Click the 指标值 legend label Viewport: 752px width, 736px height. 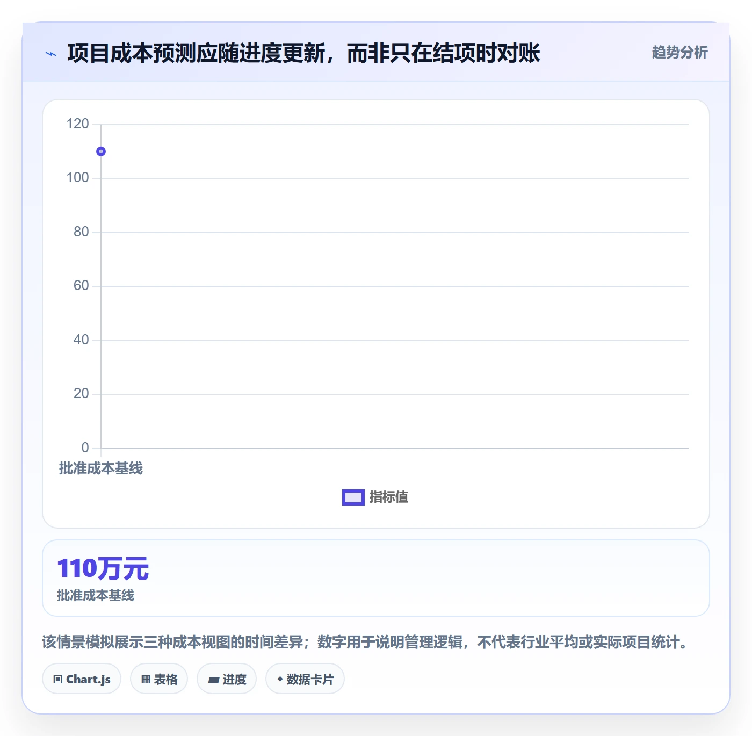pyautogui.click(x=389, y=497)
